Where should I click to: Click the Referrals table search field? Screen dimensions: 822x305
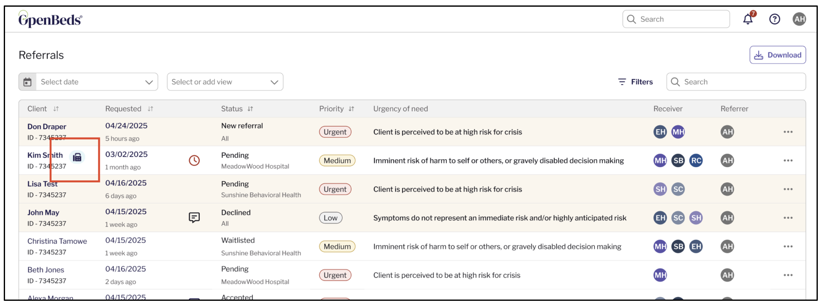736,82
